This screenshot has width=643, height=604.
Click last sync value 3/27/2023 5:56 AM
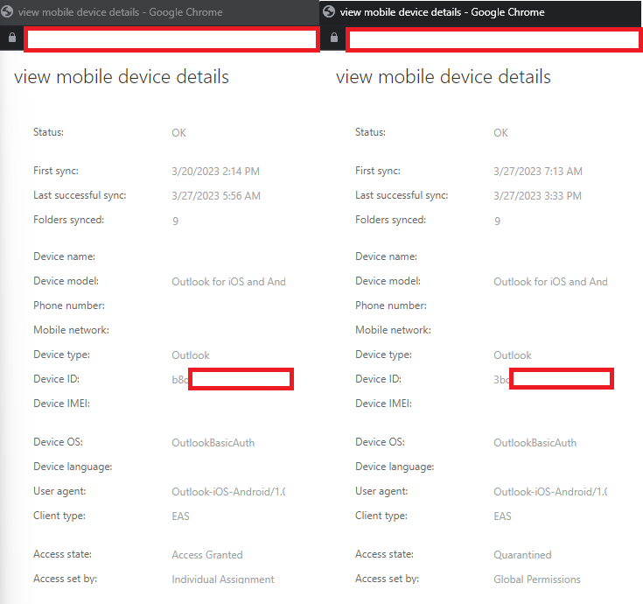[x=216, y=196]
